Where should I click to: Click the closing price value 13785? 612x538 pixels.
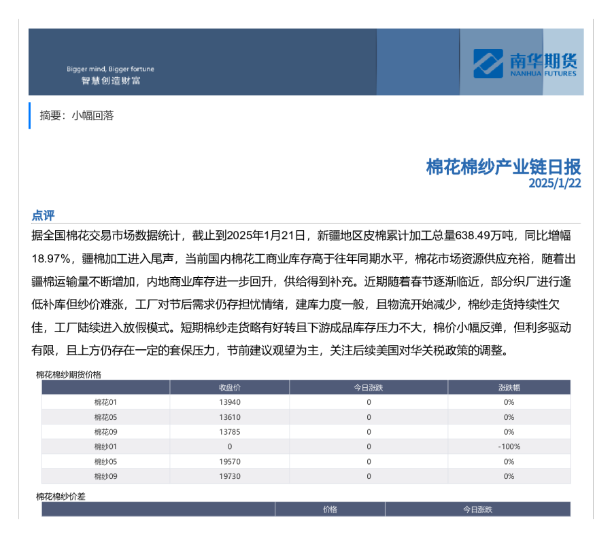coord(229,432)
